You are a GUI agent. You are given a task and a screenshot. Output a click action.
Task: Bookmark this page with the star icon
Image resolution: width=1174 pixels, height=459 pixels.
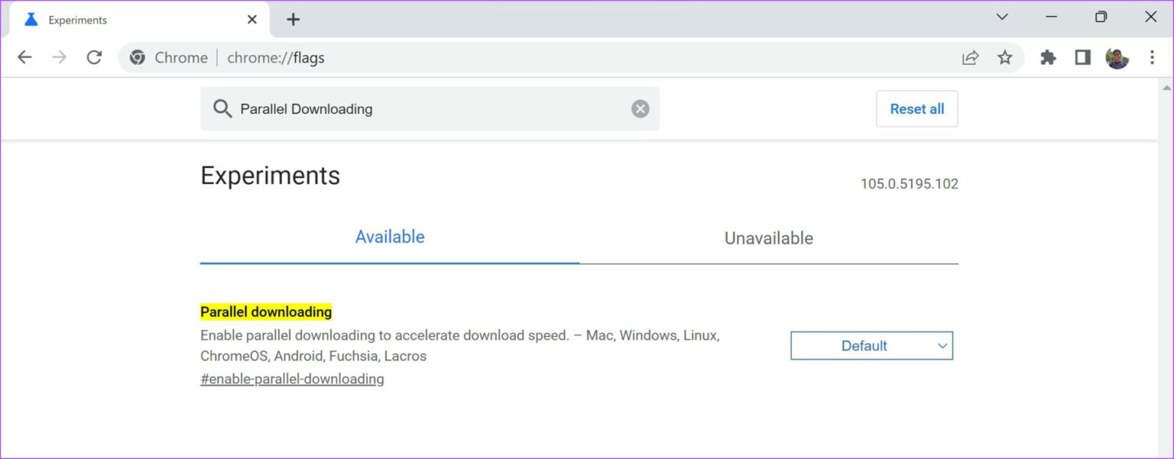(x=1006, y=57)
